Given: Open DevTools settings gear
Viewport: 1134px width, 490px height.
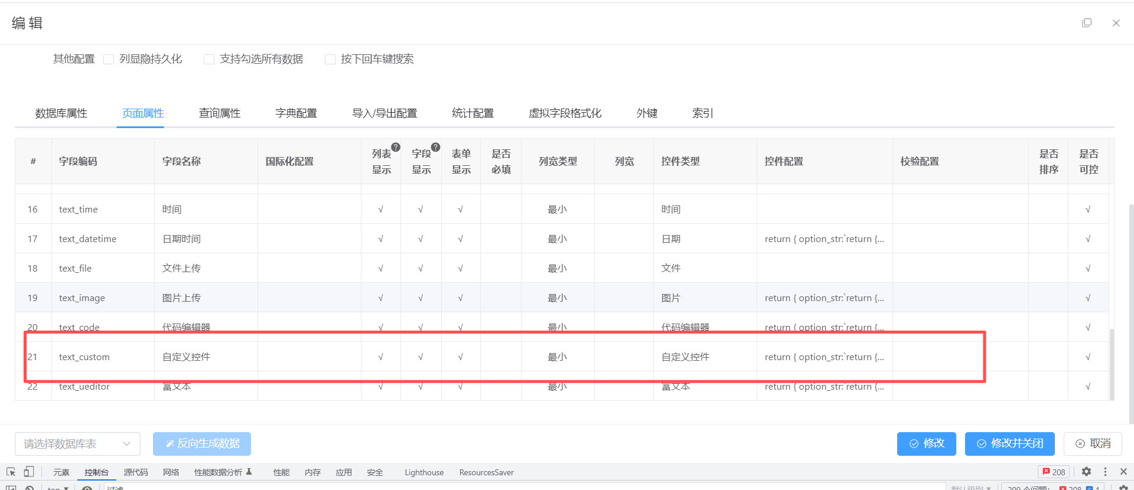Looking at the screenshot, I should coord(1086,472).
